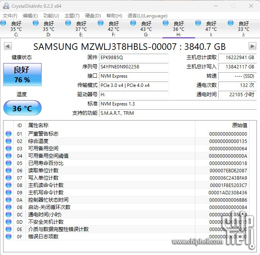Select raw value 00001AD2308436
Viewport: 260px width, 255px height.
click(x=228, y=192)
